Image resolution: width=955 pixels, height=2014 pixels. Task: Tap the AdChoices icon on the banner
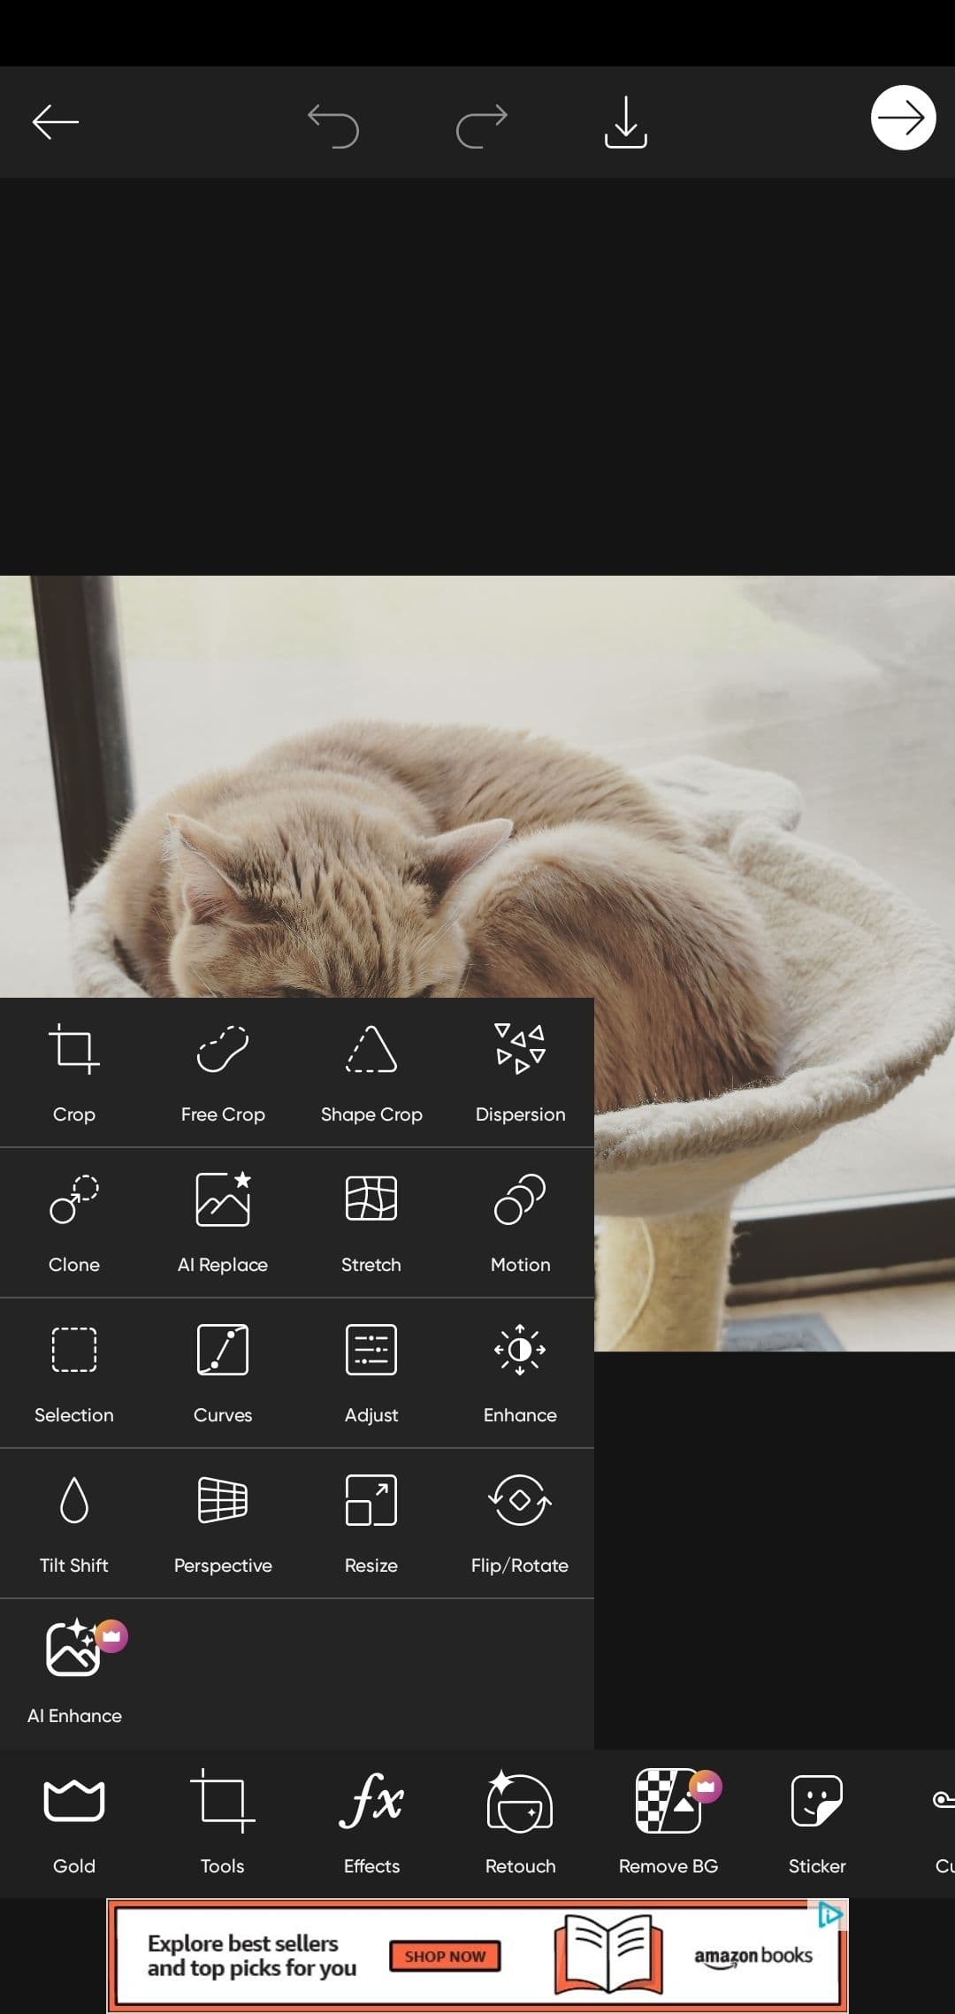829,1916
